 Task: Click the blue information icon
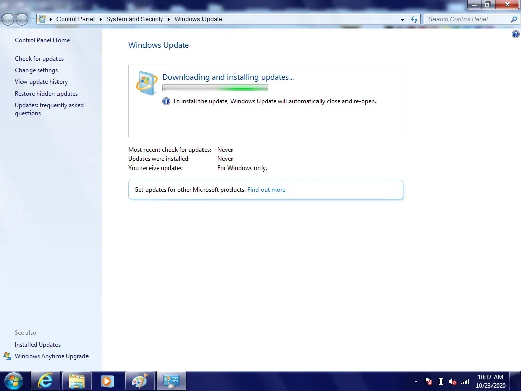click(166, 101)
